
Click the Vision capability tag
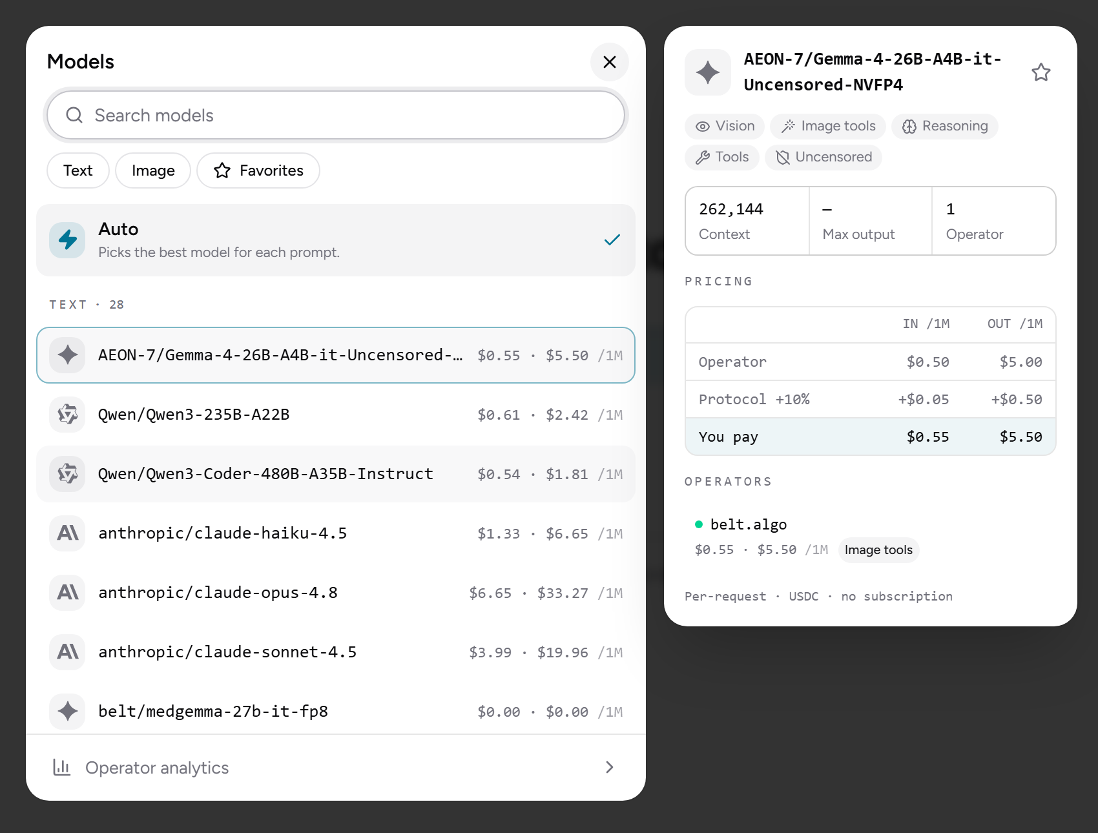725,126
